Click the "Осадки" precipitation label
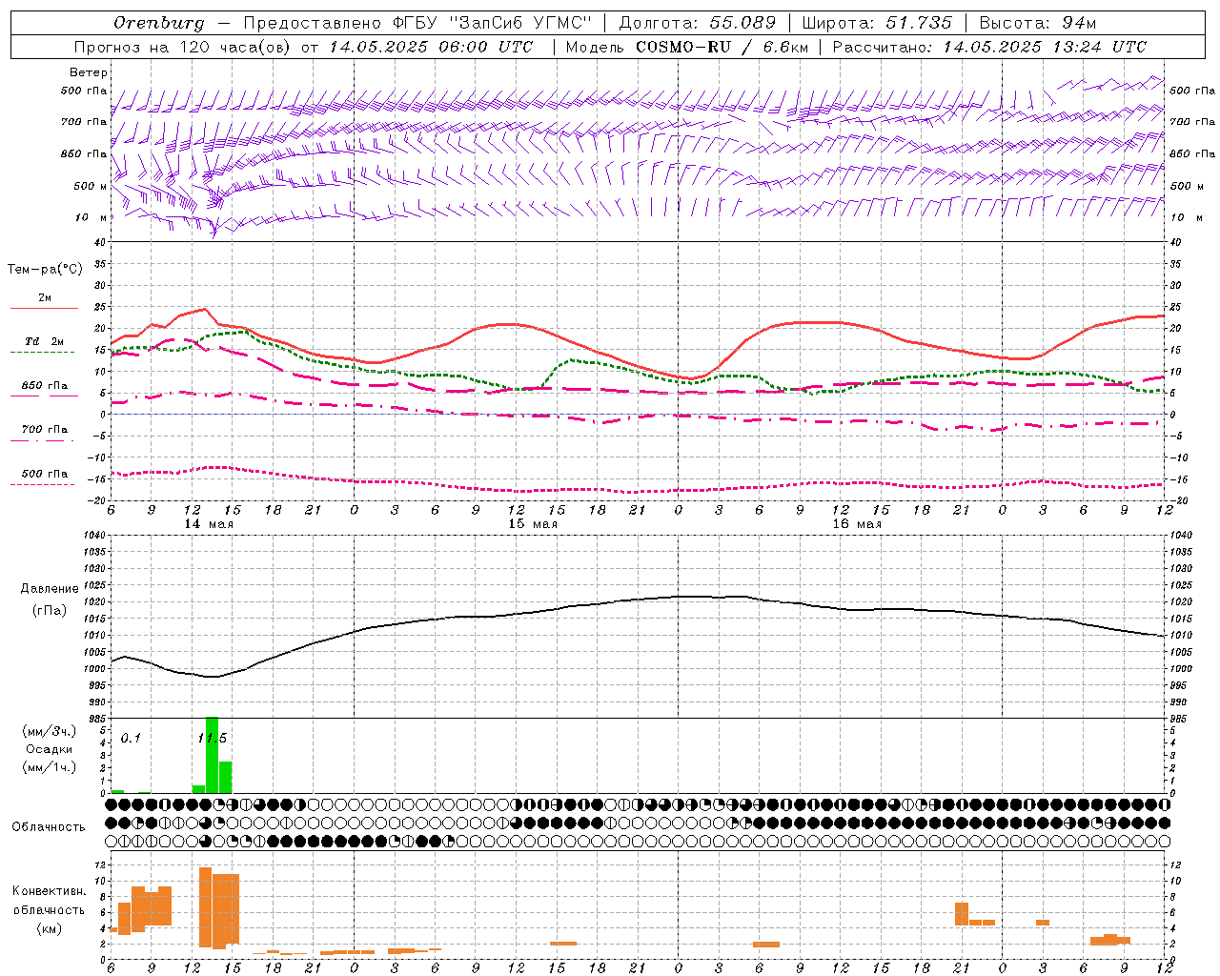This screenshot has height=976, width=1220. [49, 749]
